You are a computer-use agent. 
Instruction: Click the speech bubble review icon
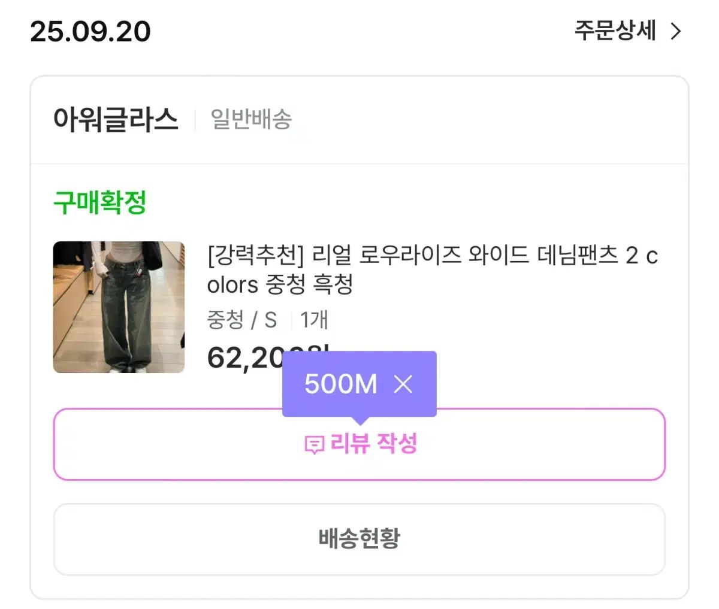pyautogui.click(x=314, y=445)
